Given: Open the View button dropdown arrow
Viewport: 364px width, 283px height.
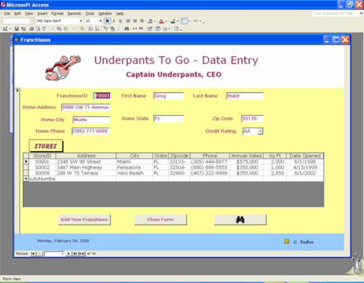Looking at the screenshot, I should [x=10, y=29].
